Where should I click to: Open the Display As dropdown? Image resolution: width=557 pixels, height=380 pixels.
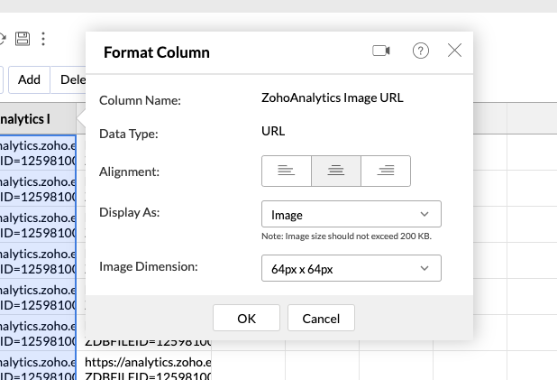pyautogui.click(x=351, y=215)
